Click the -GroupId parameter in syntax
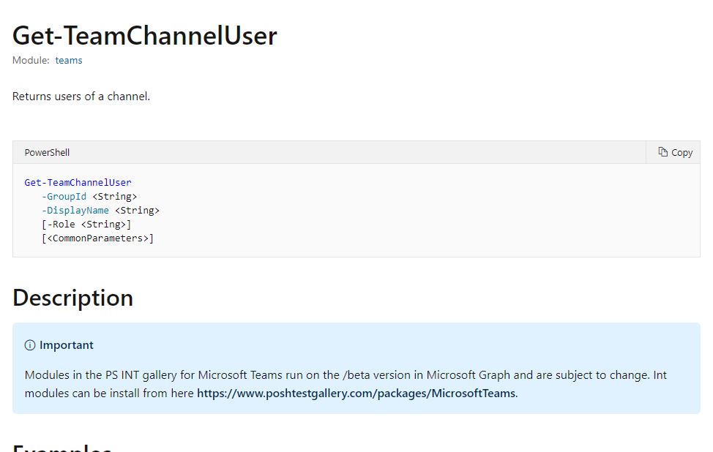Image resolution: width=713 pixels, height=452 pixels. (x=64, y=197)
